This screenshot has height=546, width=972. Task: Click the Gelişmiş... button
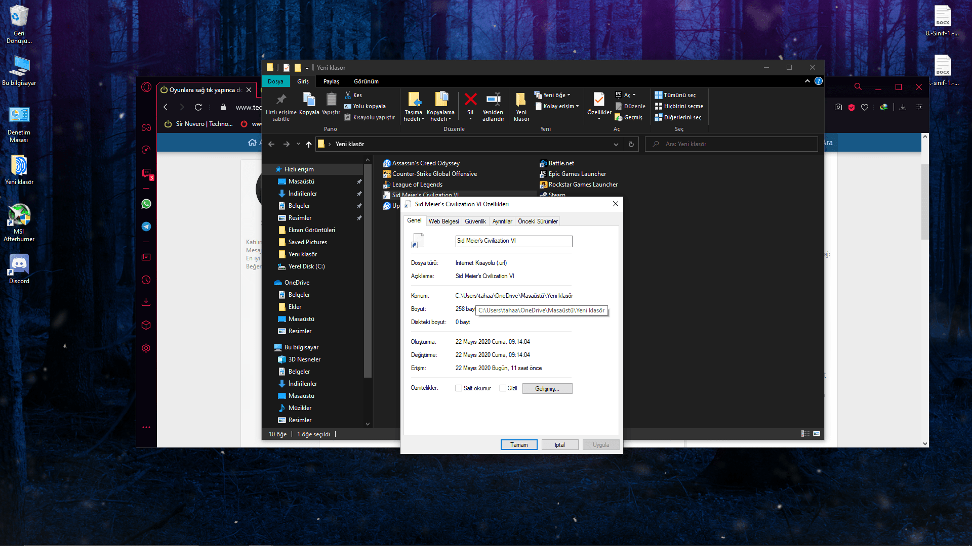[547, 388]
